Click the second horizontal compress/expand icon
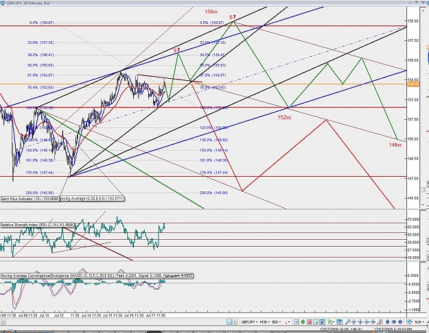 (360, 322)
